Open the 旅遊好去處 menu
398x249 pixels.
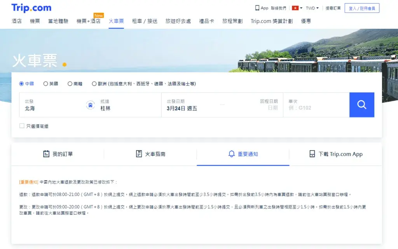(178, 21)
